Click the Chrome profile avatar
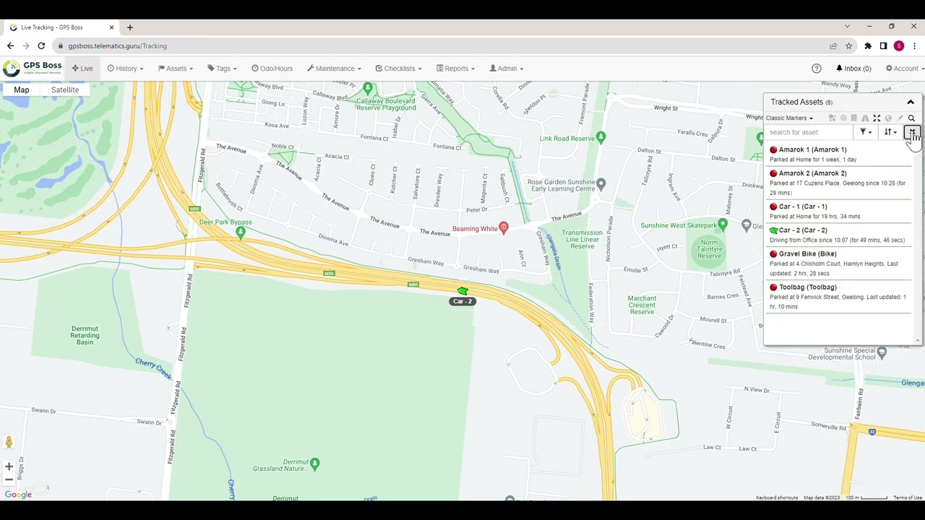Viewport: 925px width, 520px height. pos(899,46)
